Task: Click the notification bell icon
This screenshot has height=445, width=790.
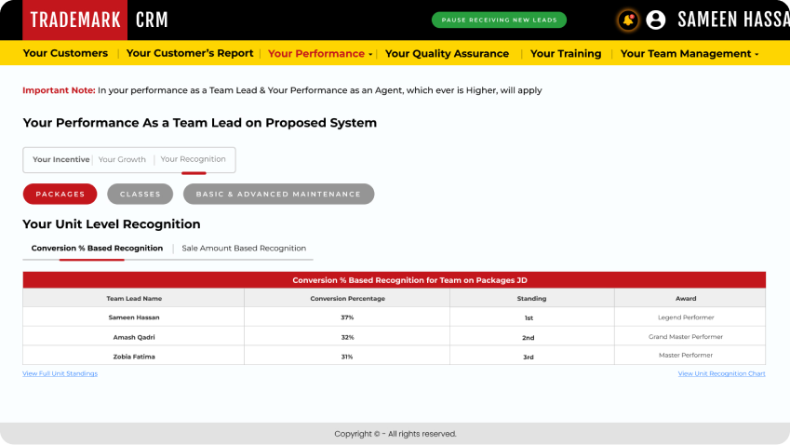Action: coord(628,20)
